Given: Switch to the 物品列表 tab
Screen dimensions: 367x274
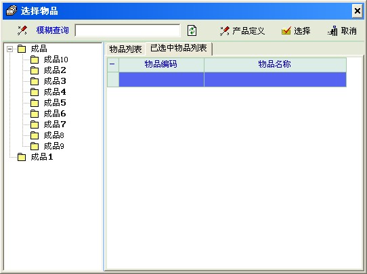Looking at the screenshot, I should (125, 49).
